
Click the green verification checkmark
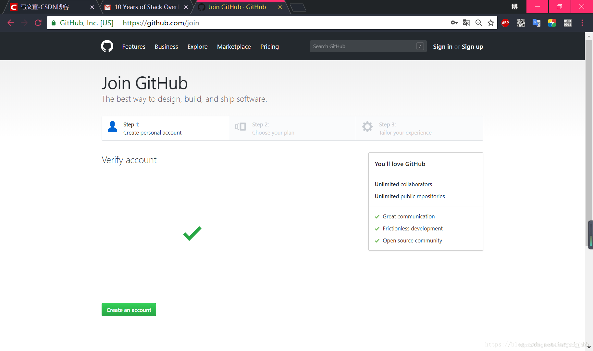(192, 233)
